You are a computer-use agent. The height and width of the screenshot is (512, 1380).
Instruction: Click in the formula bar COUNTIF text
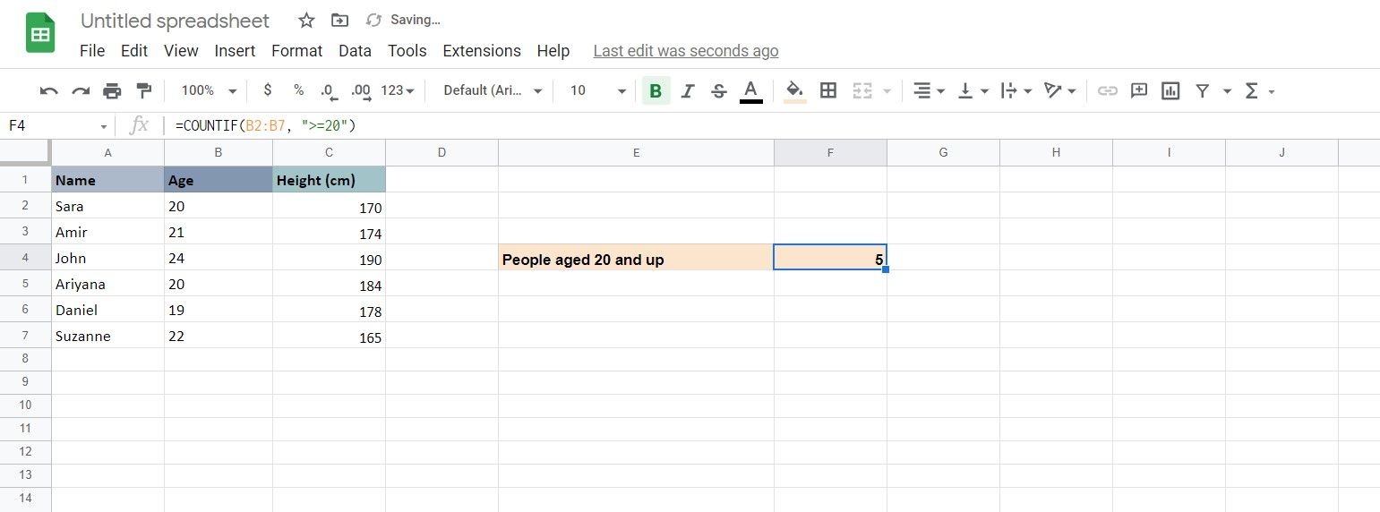tap(265, 126)
